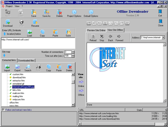168x127 pixels.
Task: Click the Project Options gear icon
Action: 74,12
